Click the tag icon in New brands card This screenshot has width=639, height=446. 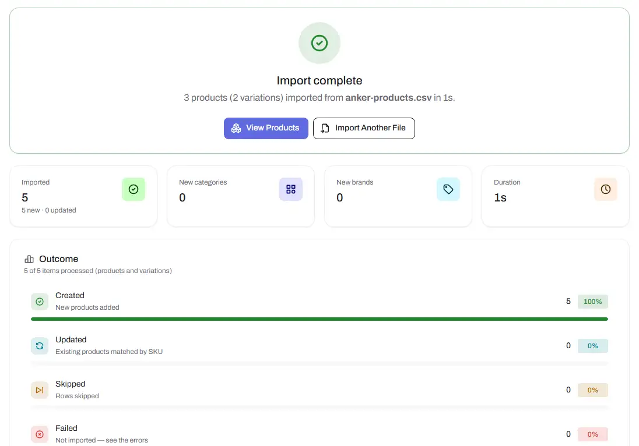[448, 189]
